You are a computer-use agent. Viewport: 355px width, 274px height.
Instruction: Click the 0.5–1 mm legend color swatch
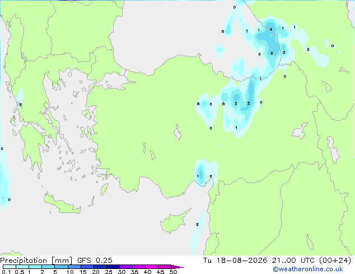click(22, 267)
